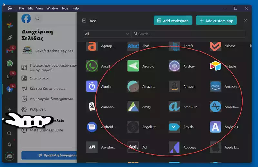Close the Add apps panel

(x=245, y=21)
